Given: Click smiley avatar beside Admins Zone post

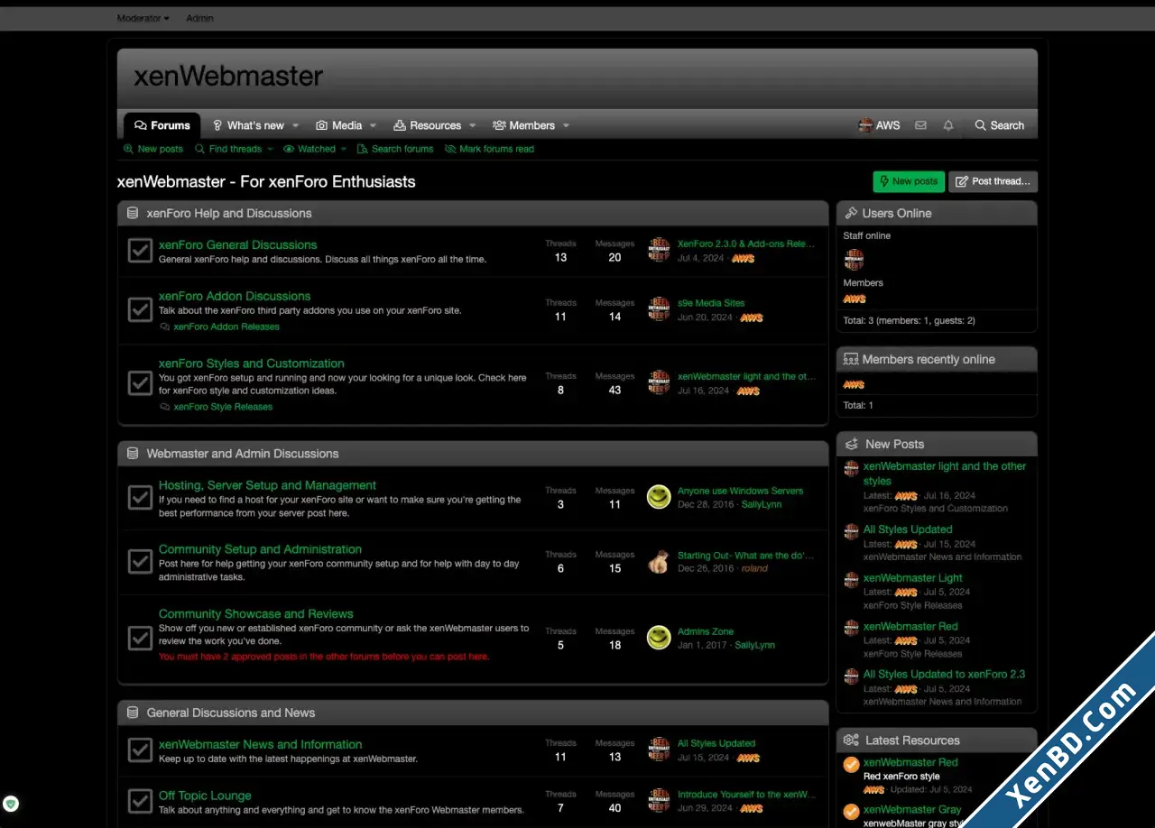Looking at the screenshot, I should point(659,638).
